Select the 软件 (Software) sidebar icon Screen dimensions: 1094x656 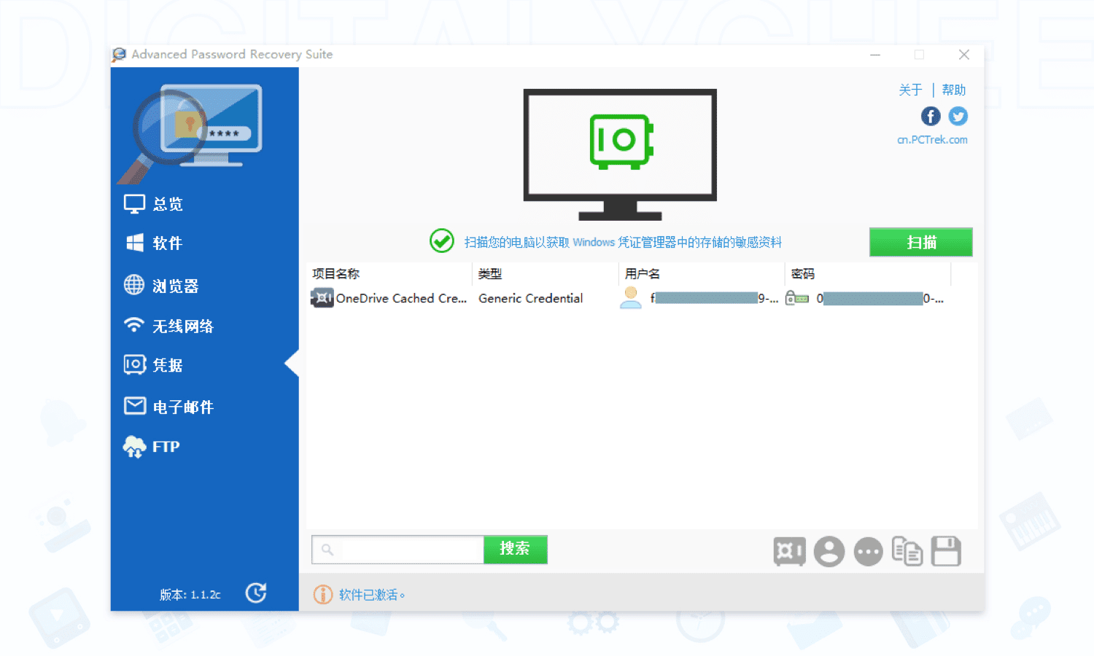coord(134,243)
